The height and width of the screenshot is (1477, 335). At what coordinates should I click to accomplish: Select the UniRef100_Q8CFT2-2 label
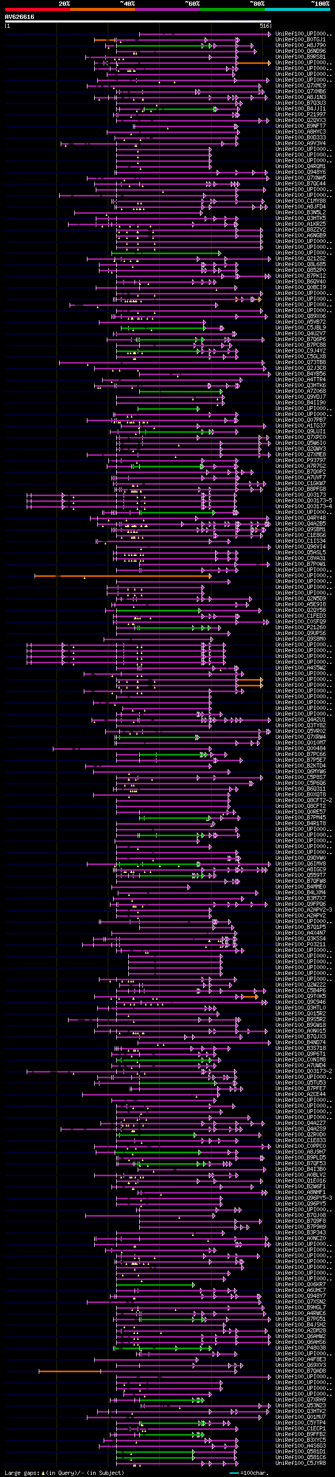click(304, 801)
